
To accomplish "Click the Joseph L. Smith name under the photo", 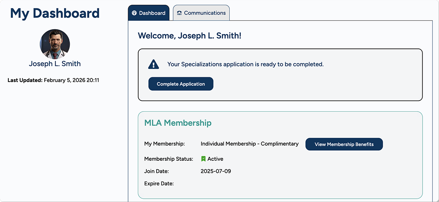I will (55, 64).
